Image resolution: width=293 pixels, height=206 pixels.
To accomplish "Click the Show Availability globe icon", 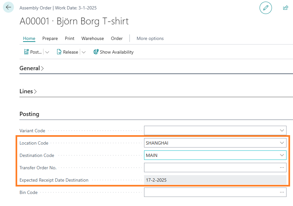I will 96,52.
